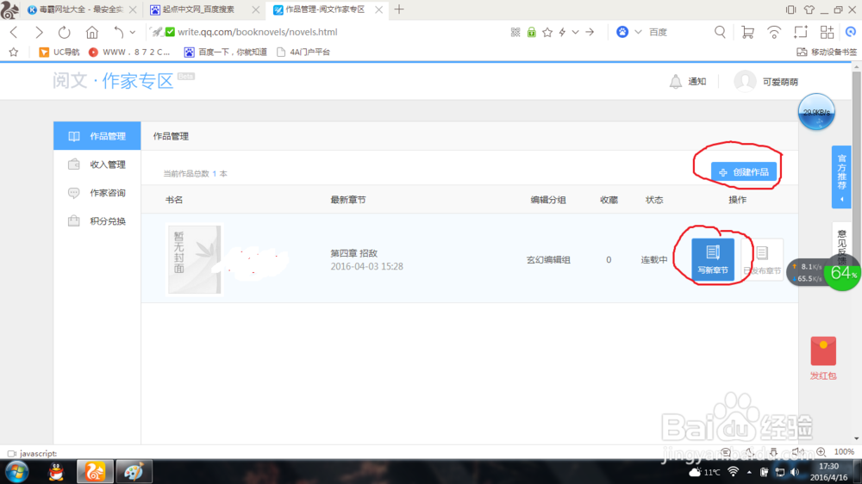862x484 pixels.
Task: Open the Paint taskbar icon
Action: pyautogui.click(x=134, y=472)
